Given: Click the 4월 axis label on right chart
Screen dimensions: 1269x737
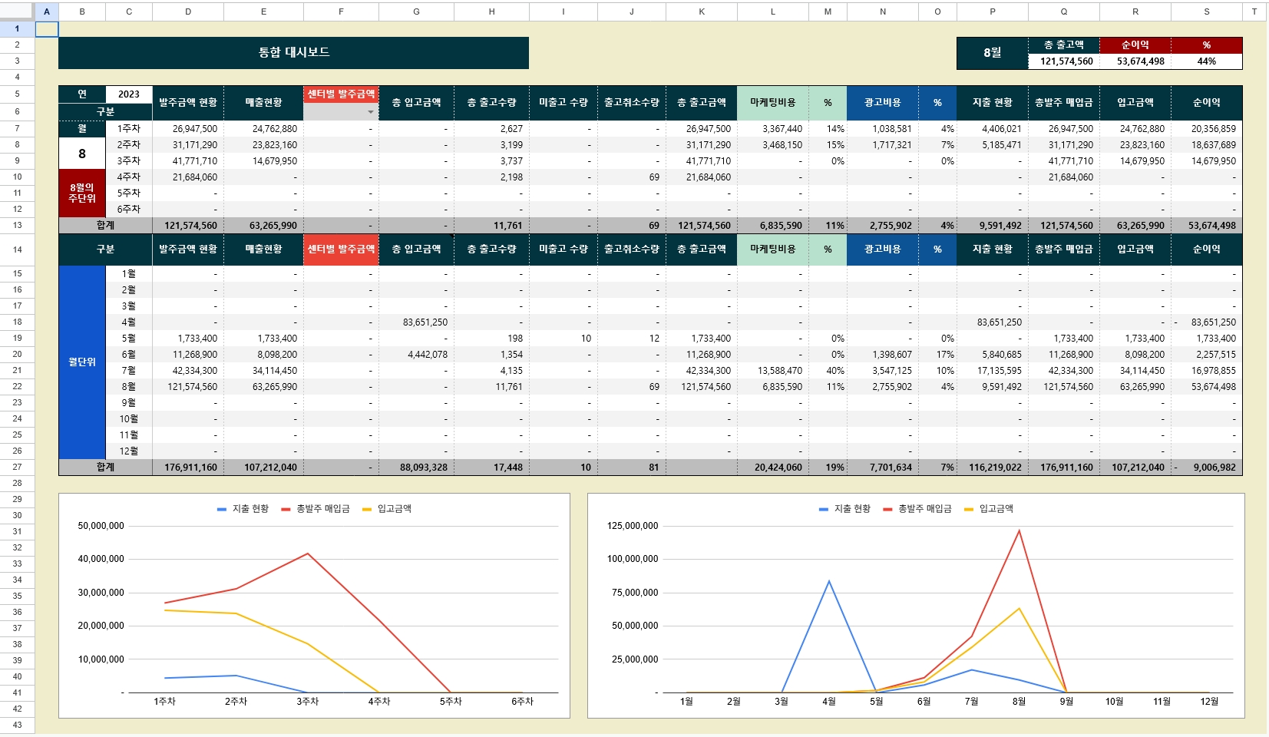Looking at the screenshot, I should click(828, 702).
